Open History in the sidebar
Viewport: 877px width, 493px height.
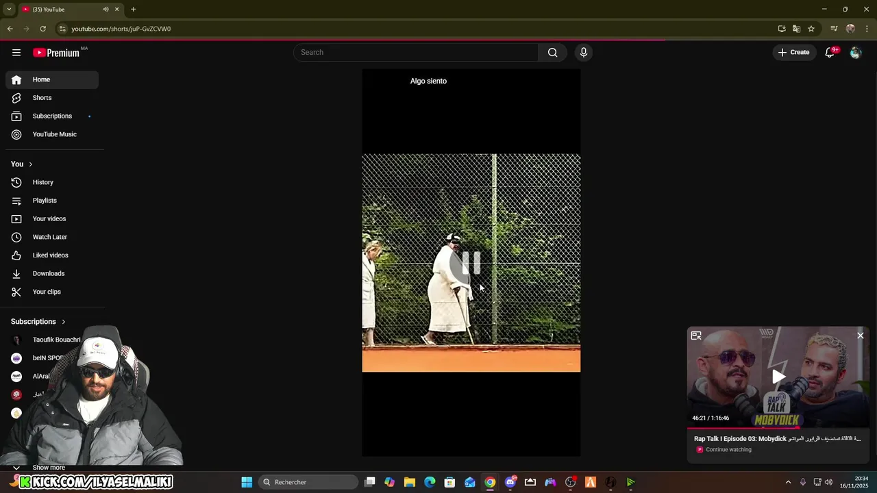(52, 182)
